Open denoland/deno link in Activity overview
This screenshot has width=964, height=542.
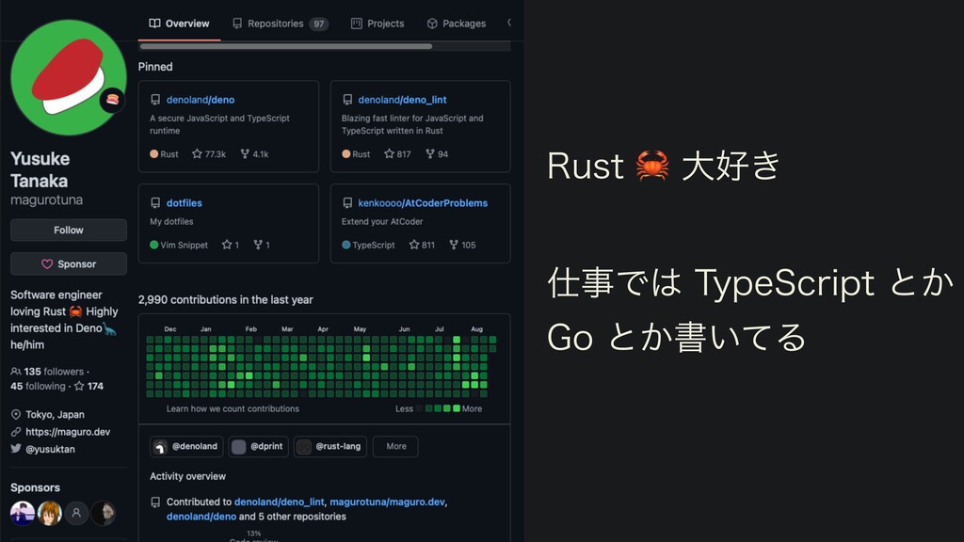[201, 517]
